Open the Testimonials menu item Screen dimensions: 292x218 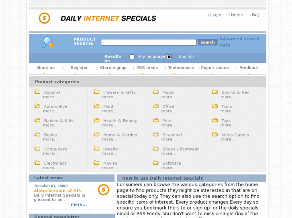coord(181,68)
